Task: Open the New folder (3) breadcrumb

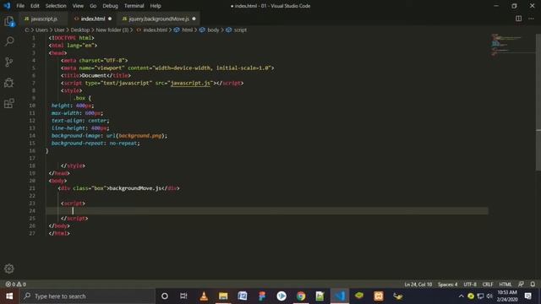Action: (112, 30)
